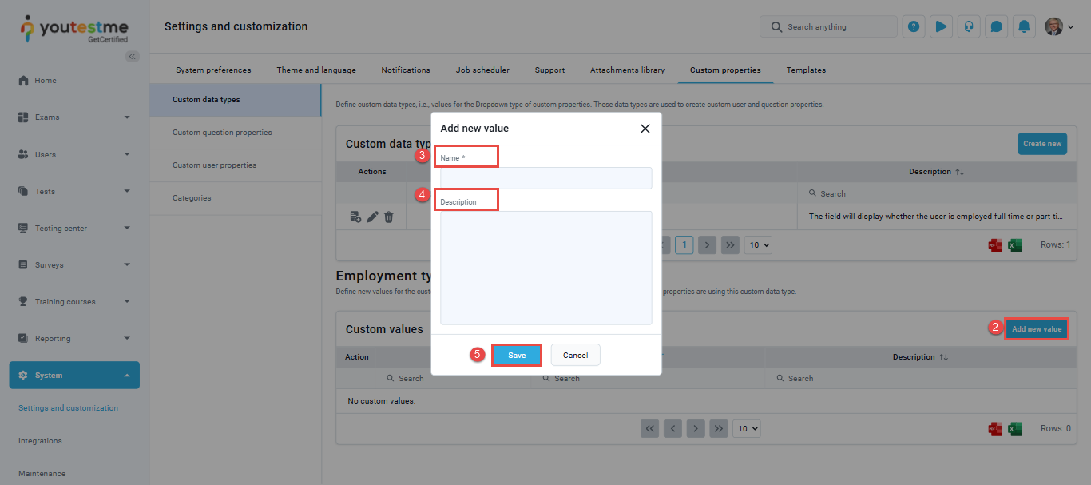Open Maintenance link in sidebar
The height and width of the screenshot is (485, 1091).
click(x=42, y=474)
